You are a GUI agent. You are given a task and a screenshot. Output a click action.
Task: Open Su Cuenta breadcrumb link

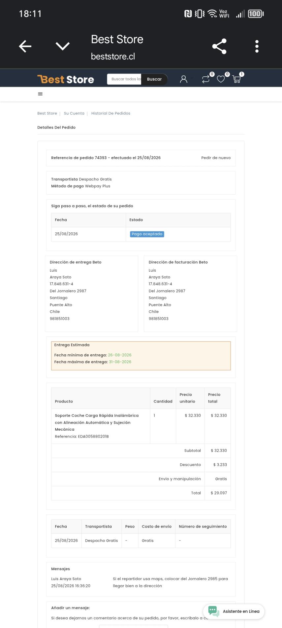point(74,113)
